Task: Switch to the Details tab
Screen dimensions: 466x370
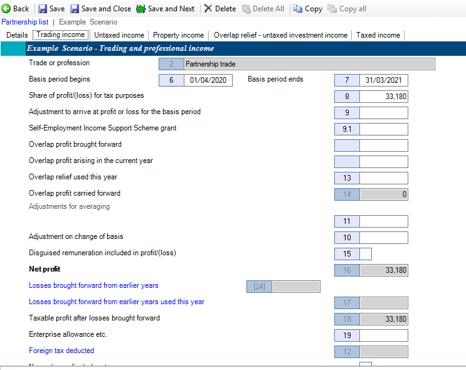Action: point(17,35)
